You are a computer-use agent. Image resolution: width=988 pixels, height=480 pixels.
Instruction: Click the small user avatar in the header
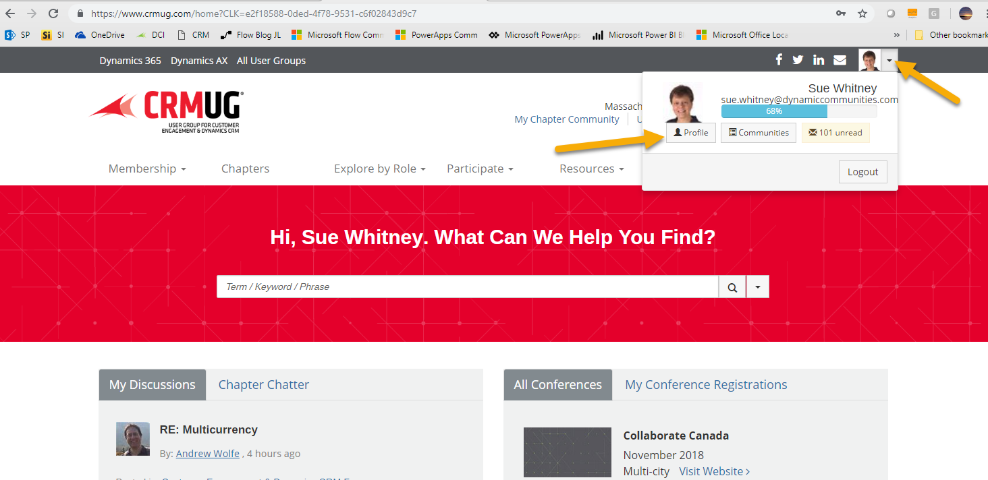(x=870, y=61)
